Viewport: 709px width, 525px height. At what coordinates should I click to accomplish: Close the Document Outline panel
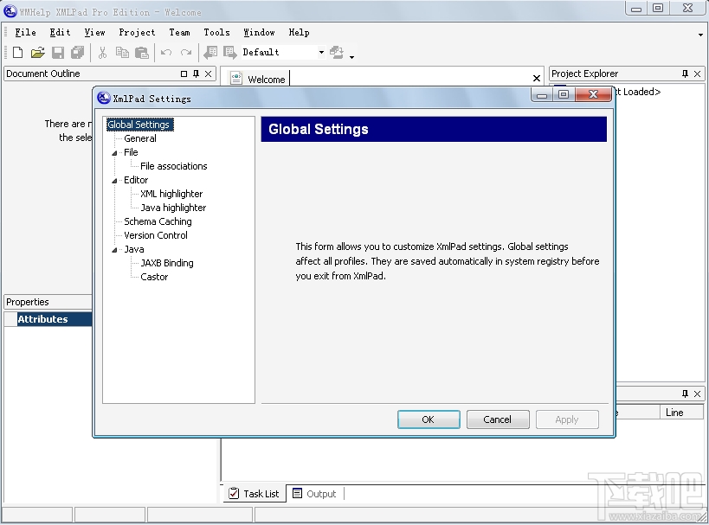[208, 74]
